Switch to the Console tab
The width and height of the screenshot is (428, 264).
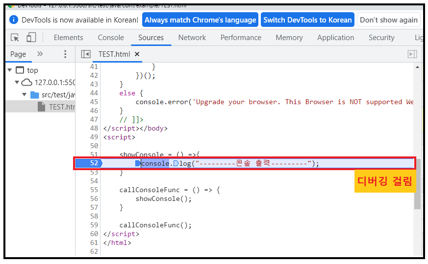[x=111, y=38]
